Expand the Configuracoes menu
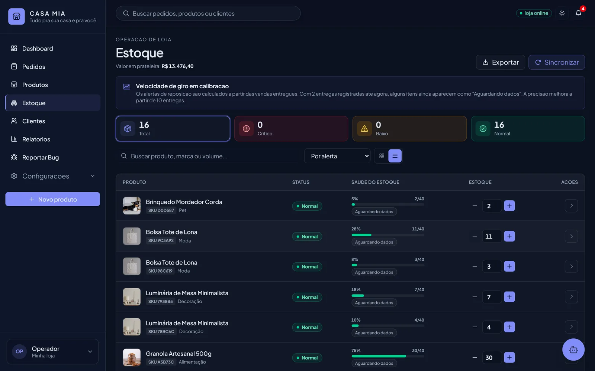The image size is (595, 371). [53, 176]
